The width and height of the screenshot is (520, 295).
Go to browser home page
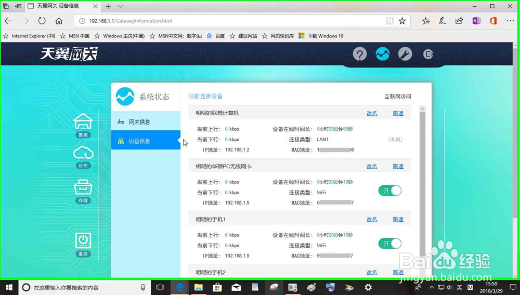tap(59, 21)
